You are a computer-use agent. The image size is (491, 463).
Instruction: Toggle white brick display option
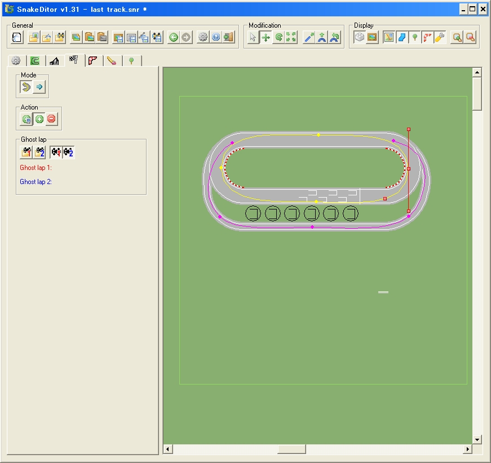tap(360, 37)
